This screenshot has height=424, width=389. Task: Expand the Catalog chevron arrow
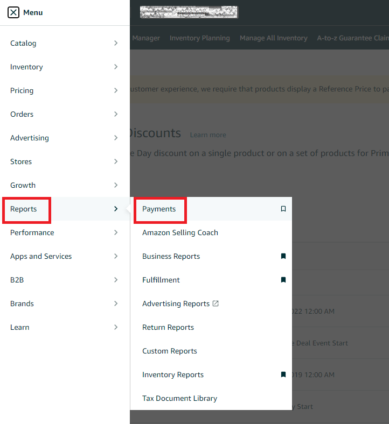pos(116,43)
